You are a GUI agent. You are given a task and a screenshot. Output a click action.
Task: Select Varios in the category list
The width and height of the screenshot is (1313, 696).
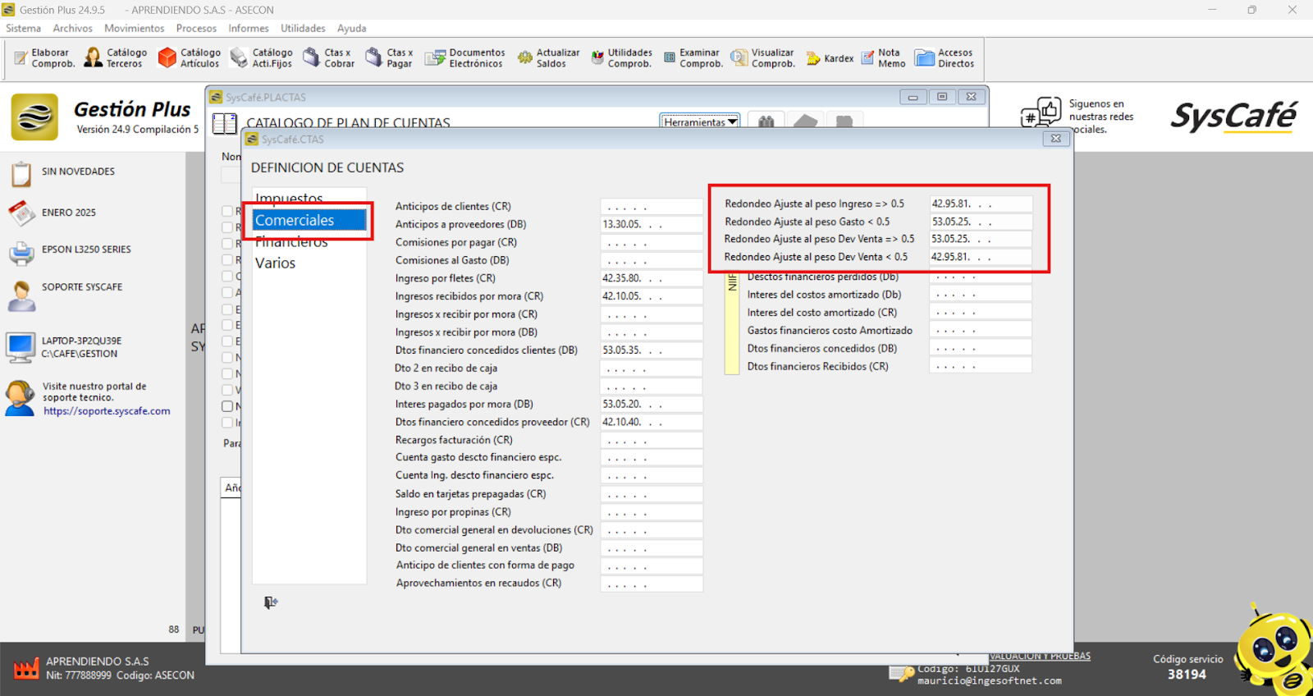point(275,263)
